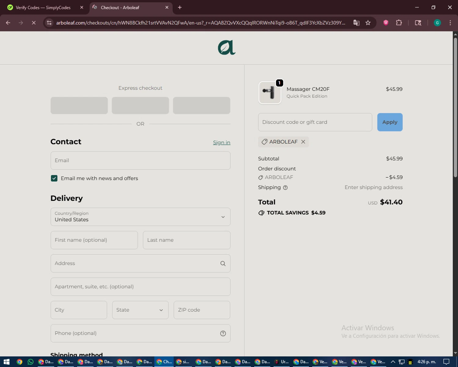The image size is (458, 367).
Task: Expand the Country/Region dropdown
Action: tap(140, 217)
